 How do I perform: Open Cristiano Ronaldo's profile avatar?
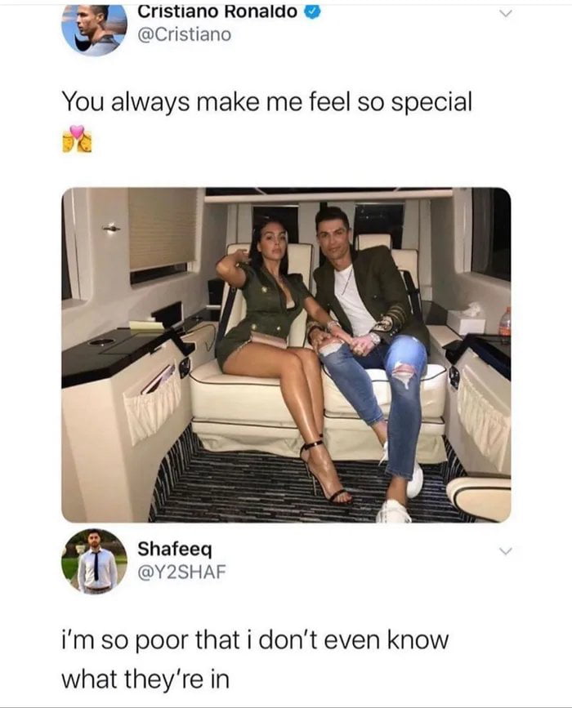(x=95, y=29)
